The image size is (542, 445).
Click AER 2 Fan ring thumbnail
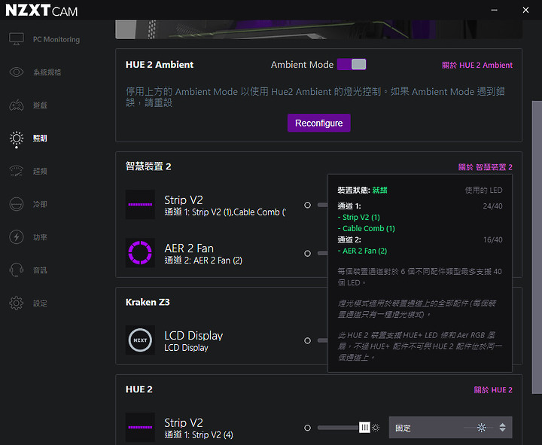coord(140,253)
